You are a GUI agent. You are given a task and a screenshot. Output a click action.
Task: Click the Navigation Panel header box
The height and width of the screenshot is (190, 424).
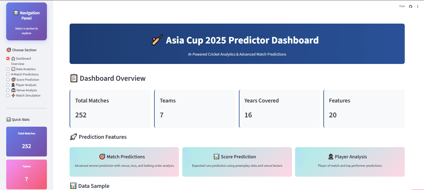pyautogui.click(x=26, y=21)
